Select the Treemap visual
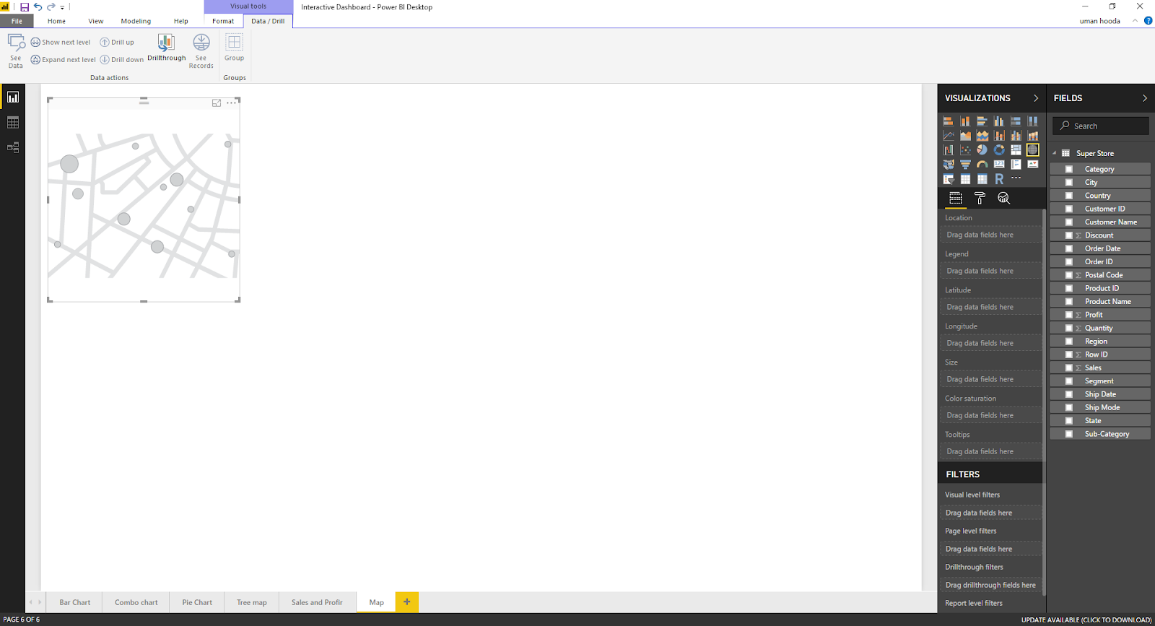 (1016, 150)
